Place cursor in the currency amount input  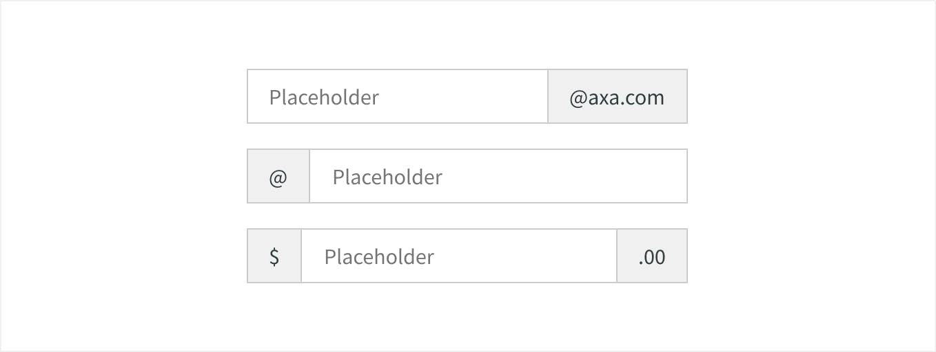(482, 256)
